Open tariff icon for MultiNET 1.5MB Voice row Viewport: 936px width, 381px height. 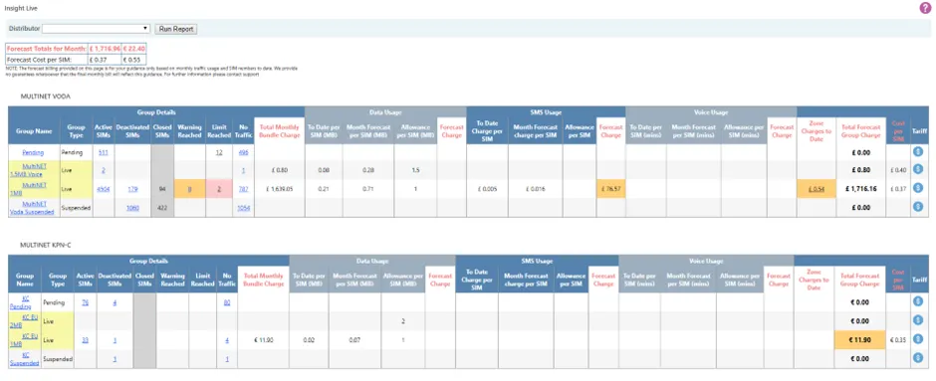[x=919, y=170]
